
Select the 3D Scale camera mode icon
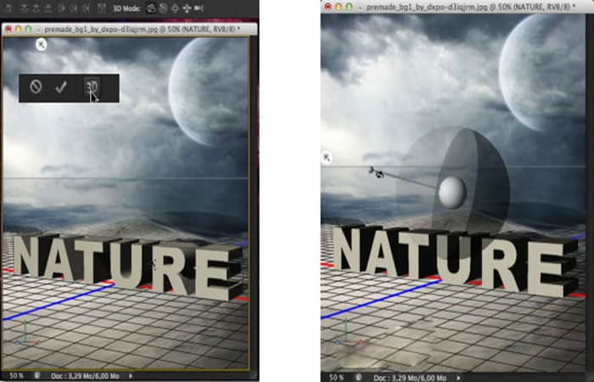199,8
